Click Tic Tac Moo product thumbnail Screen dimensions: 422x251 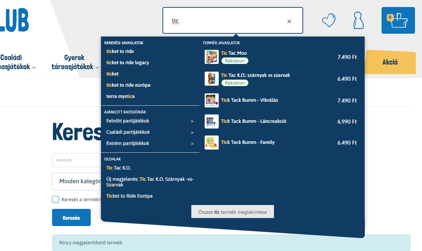pyautogui.click(x=212, y=57)
